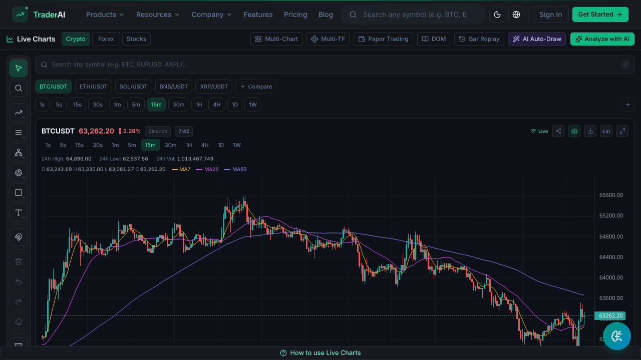
Task: Select the SOL/USDT symbol chip
Action: (x=134, y=86)
